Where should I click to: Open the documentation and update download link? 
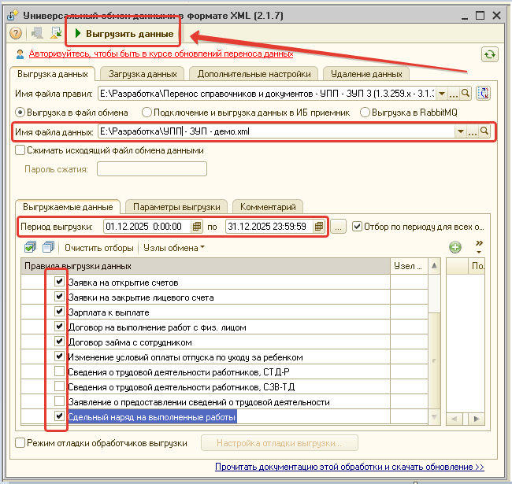pyautogui.click(x=349, y=467)
